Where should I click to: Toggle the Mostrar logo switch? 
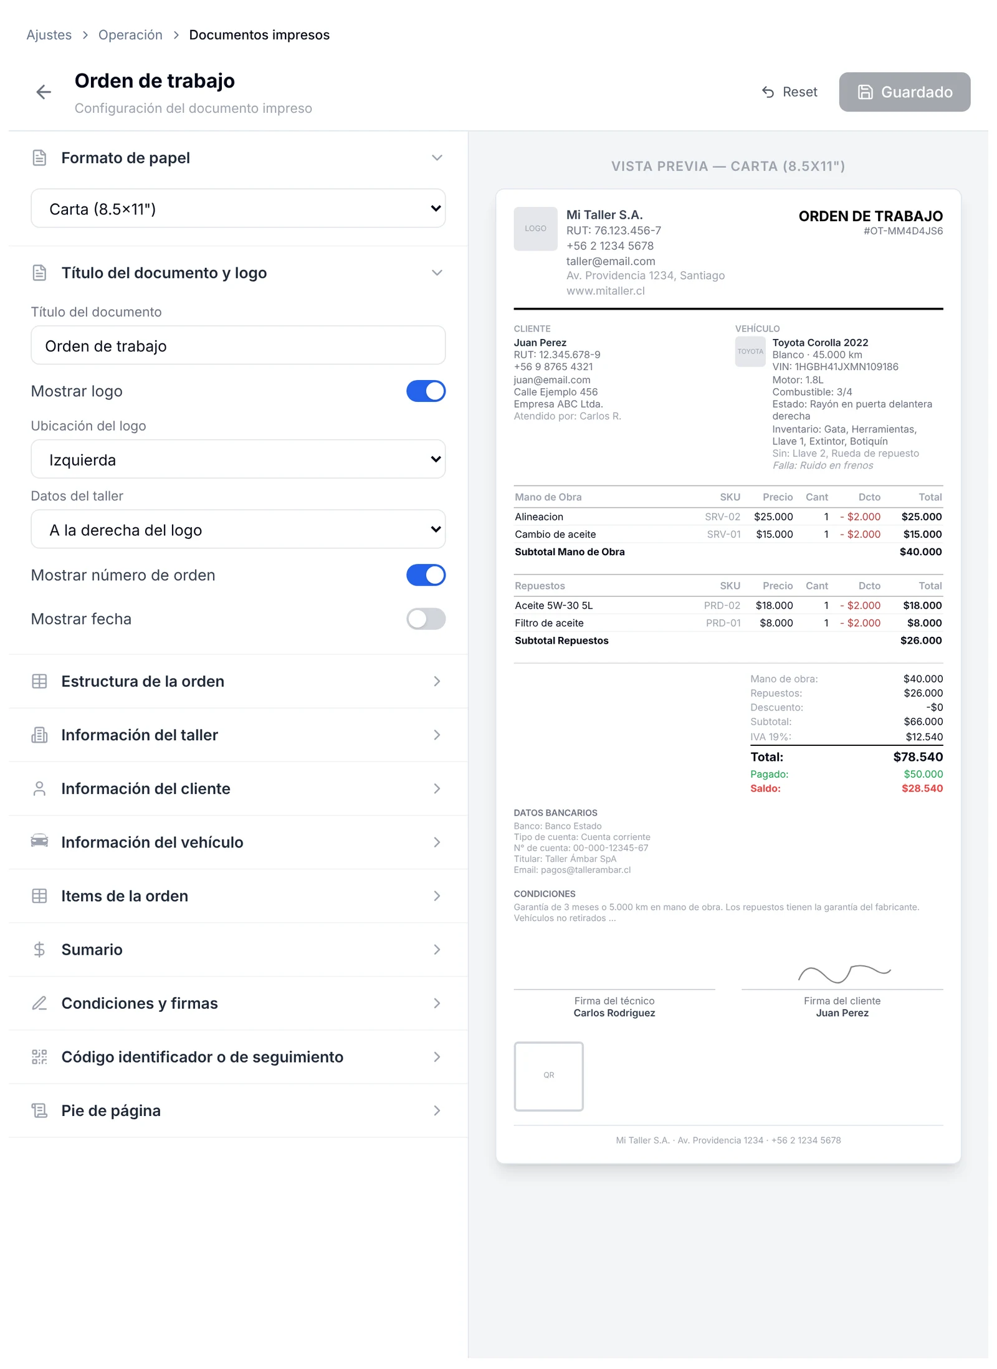(x=426, y=391)
